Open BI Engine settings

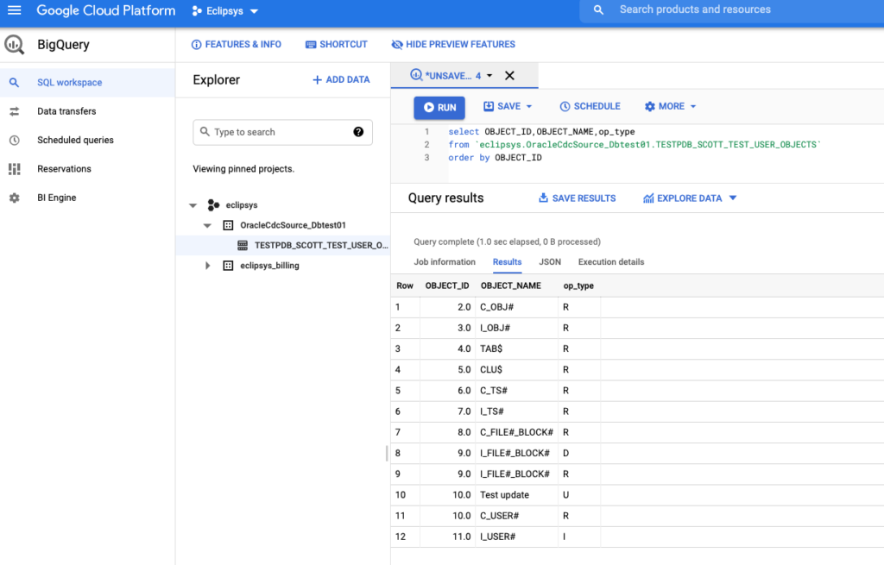coord(56,198)
